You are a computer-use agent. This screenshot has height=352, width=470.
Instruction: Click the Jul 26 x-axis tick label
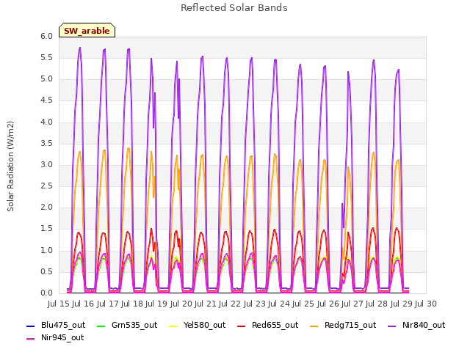[x=328, y=304]
